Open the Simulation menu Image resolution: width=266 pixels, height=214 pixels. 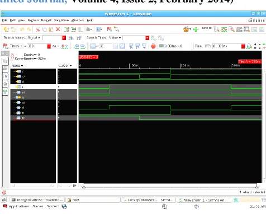[61, 20]
